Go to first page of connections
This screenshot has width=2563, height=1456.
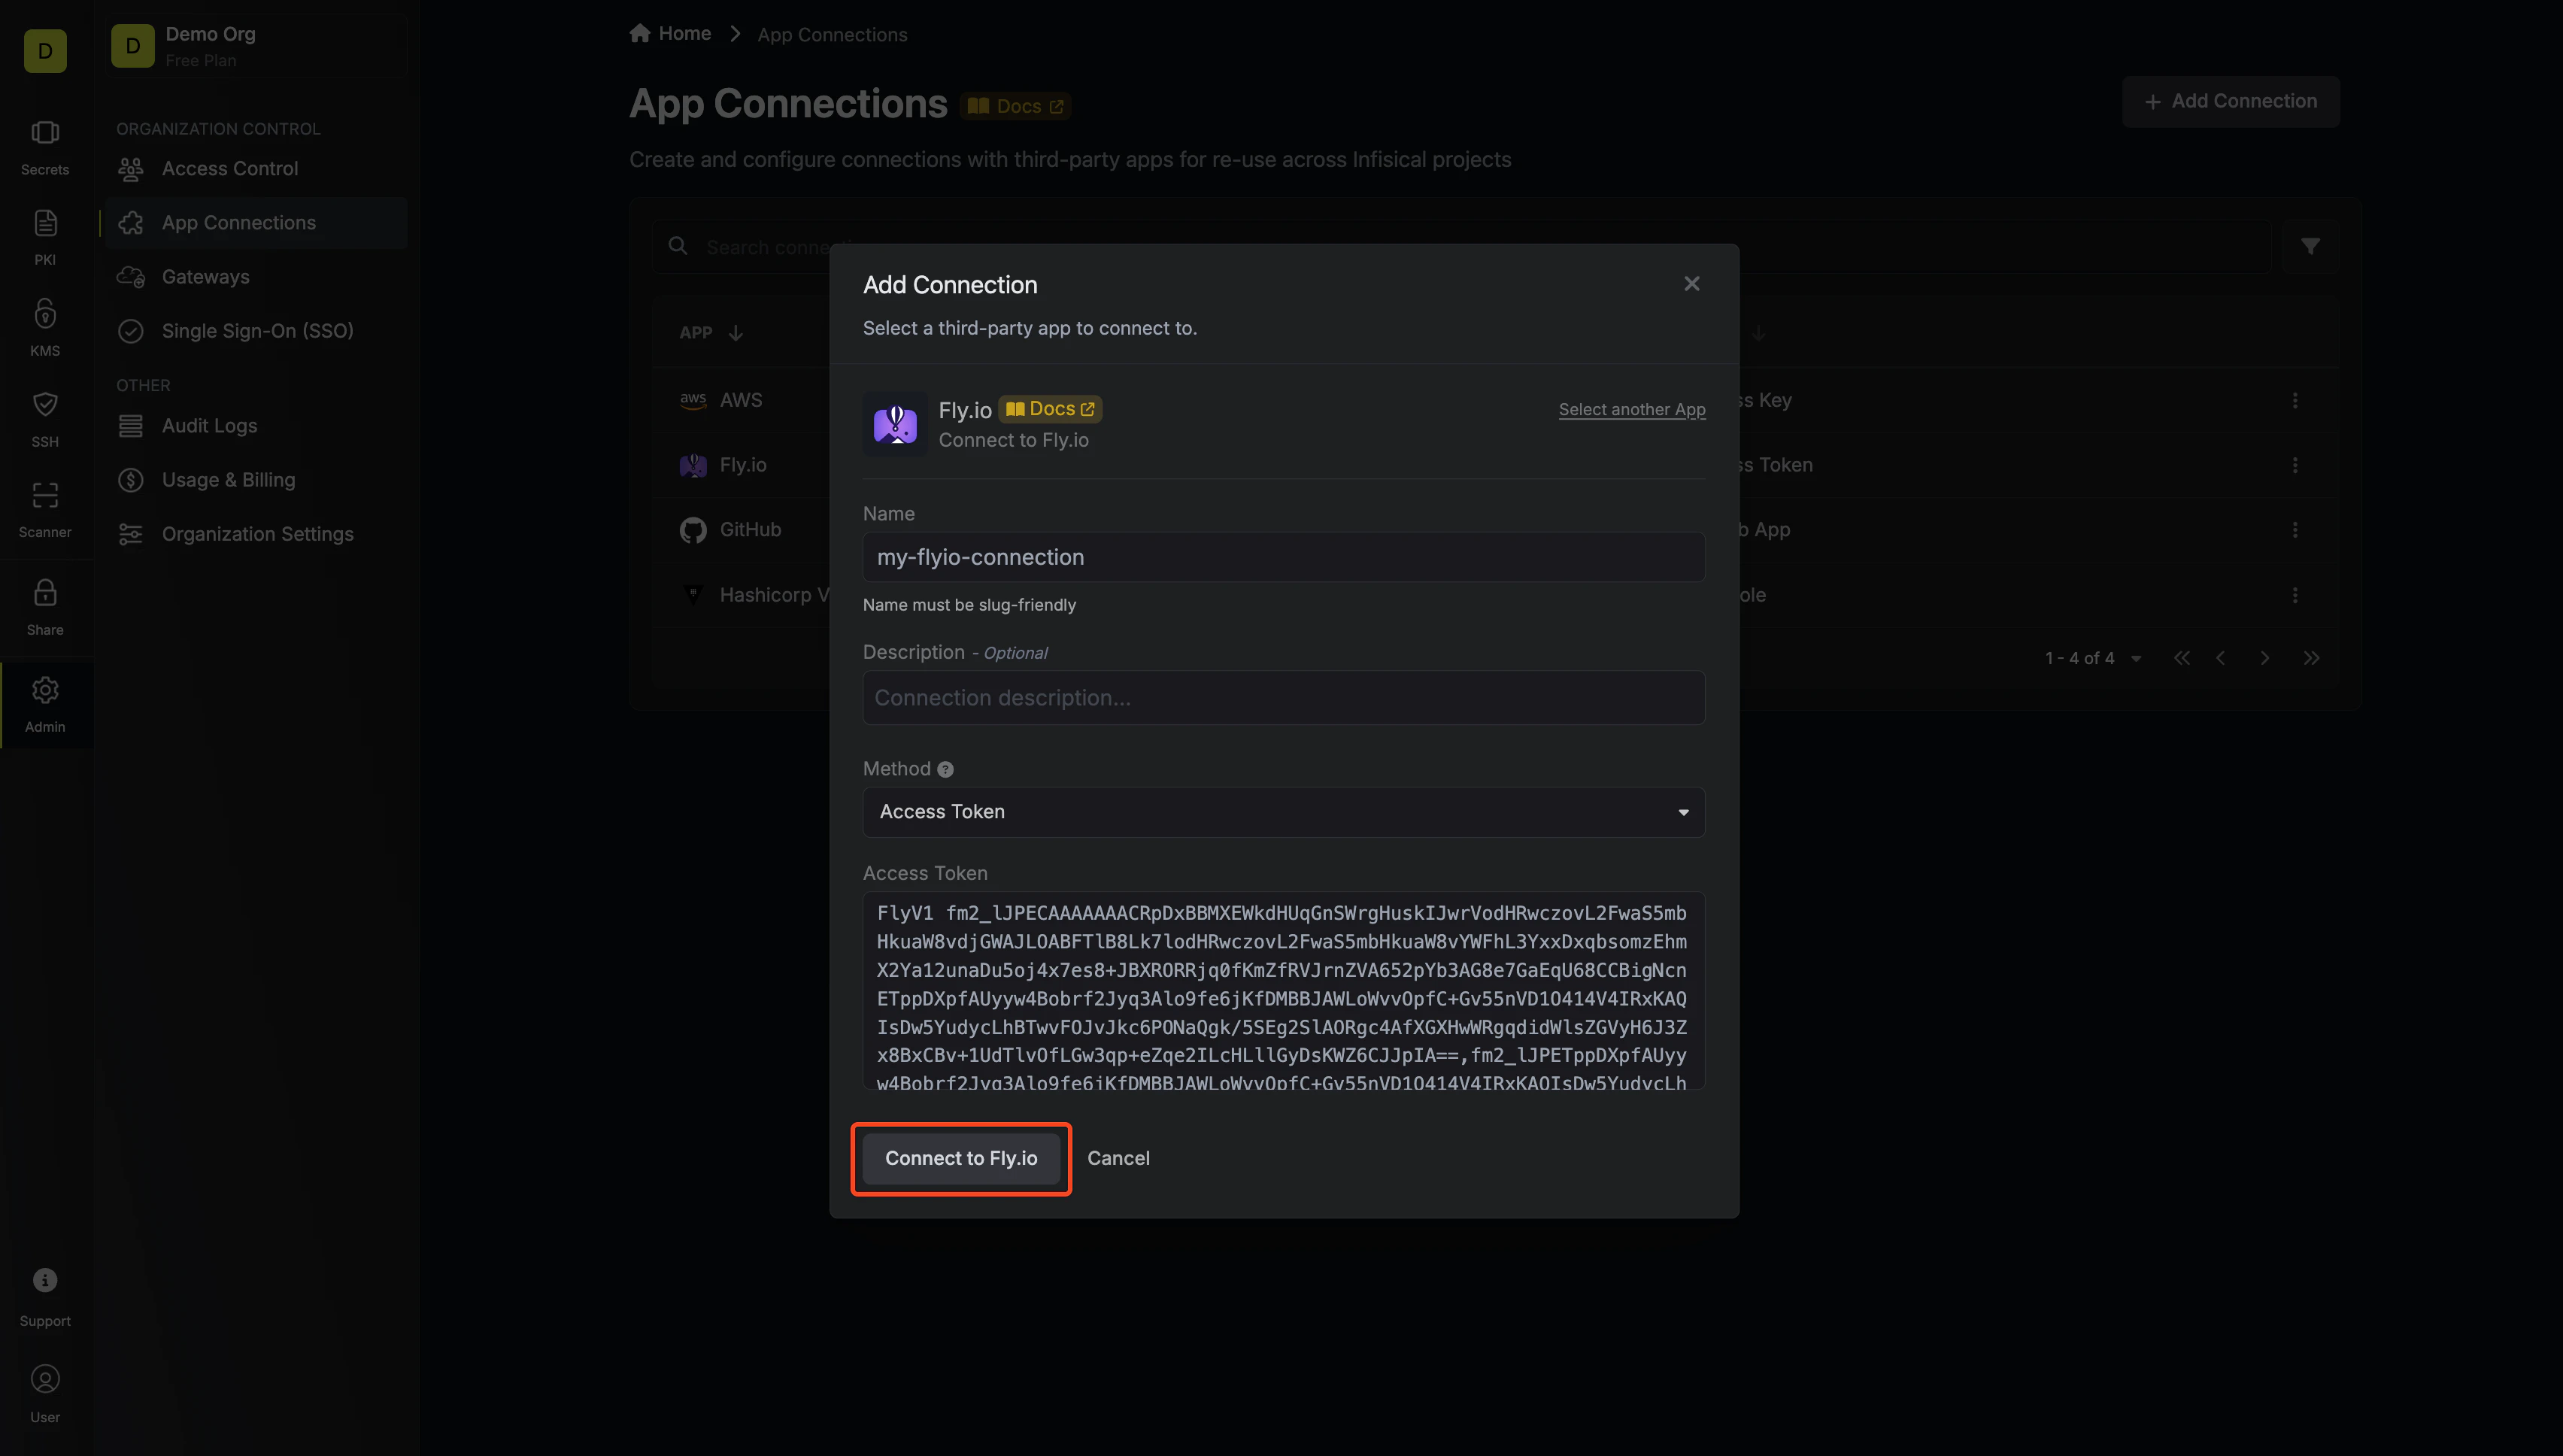(2181, 658)
